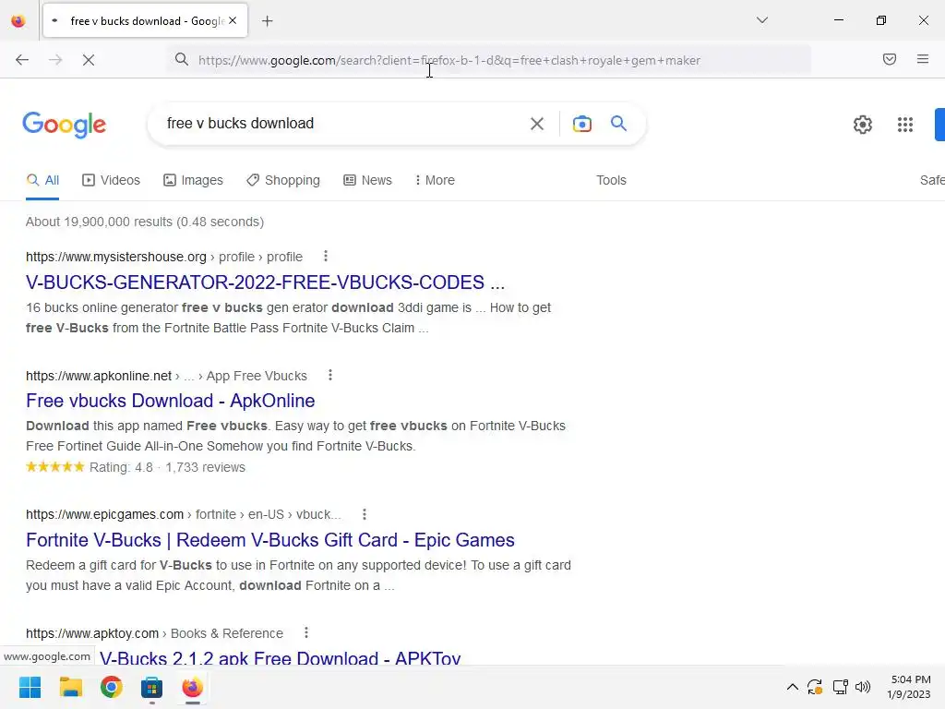Edit the Google search query field

pos(343,124)
